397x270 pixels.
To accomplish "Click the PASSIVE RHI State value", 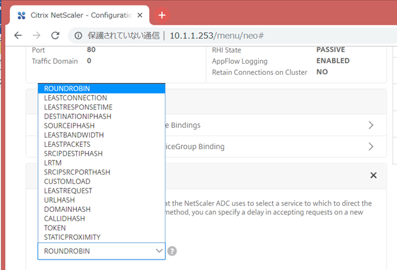I will tap(331, 50).
